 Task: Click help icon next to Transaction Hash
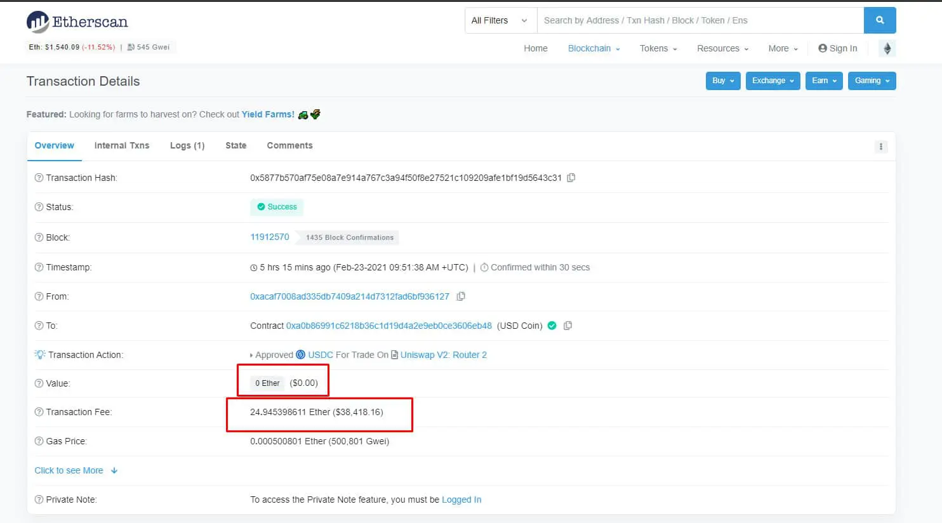pyautogui.click(x=39, y=178)
